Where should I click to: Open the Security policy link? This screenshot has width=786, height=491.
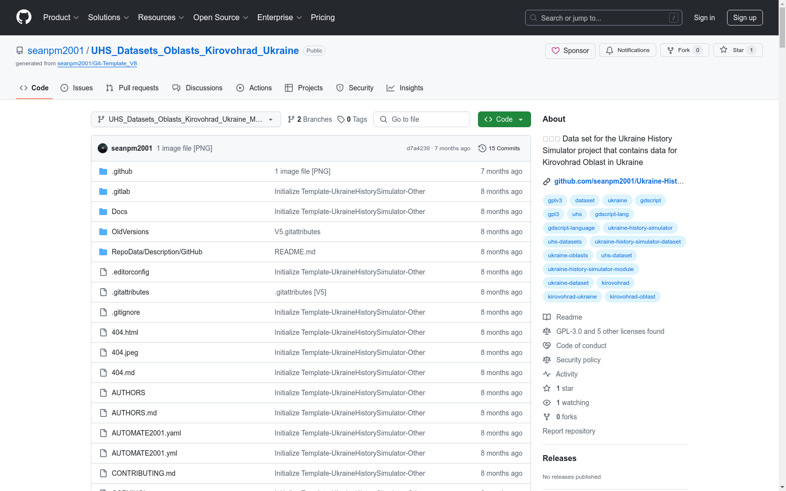[572, 360]
